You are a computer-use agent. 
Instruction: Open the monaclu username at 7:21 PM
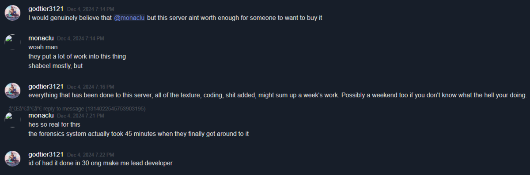tap(41, 116)
